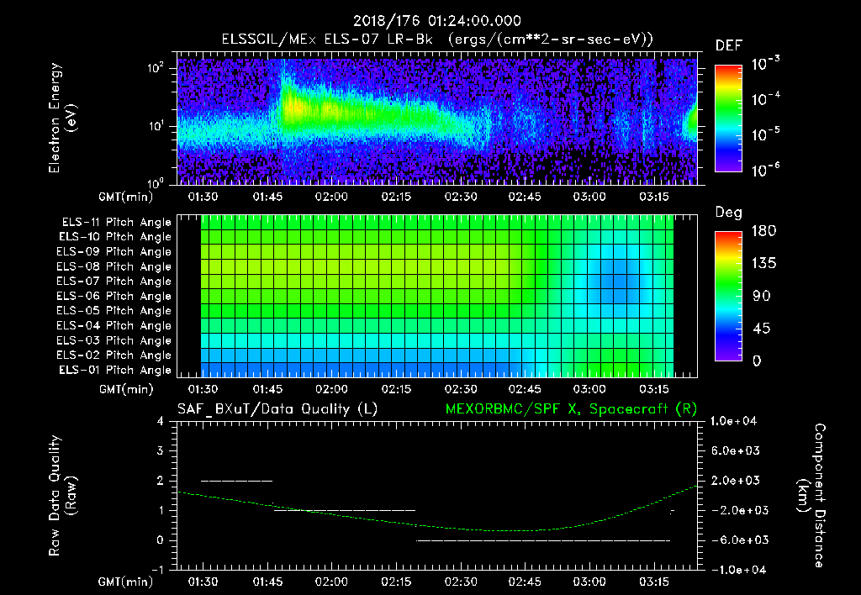This screenshot has width=861, height=595.
Task: Select the ELS-10 Pitch Angle row label
Action: coord(115,237)
